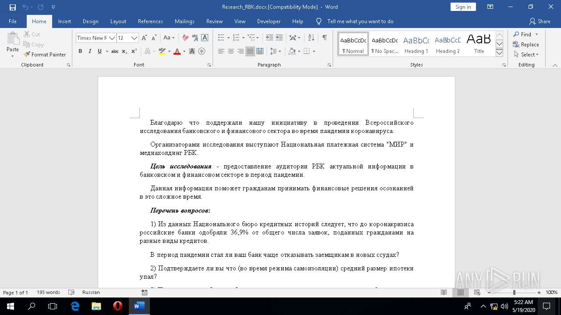
Task: Sort the selected paragraphs
Action: [311, 38]
